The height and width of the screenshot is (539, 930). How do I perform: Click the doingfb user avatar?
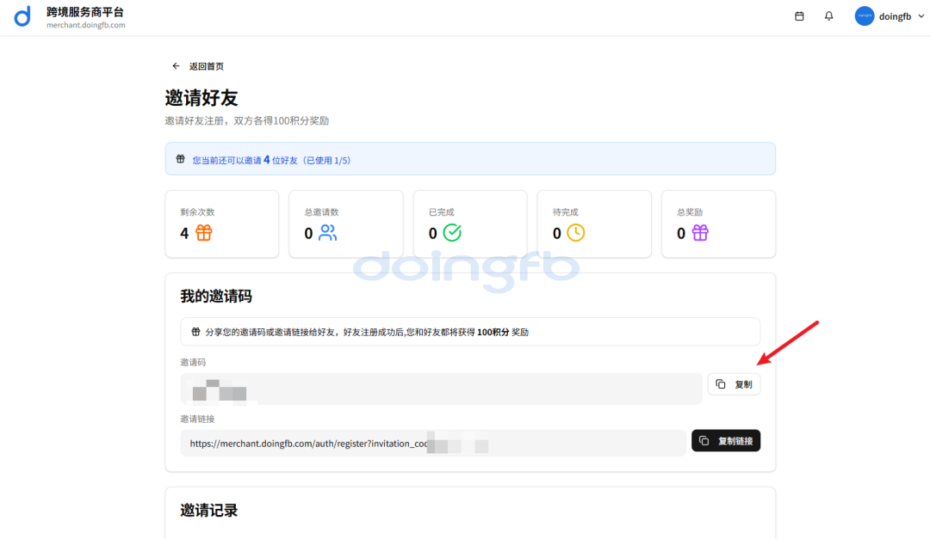pyautogui.click(x=864, y=16)
